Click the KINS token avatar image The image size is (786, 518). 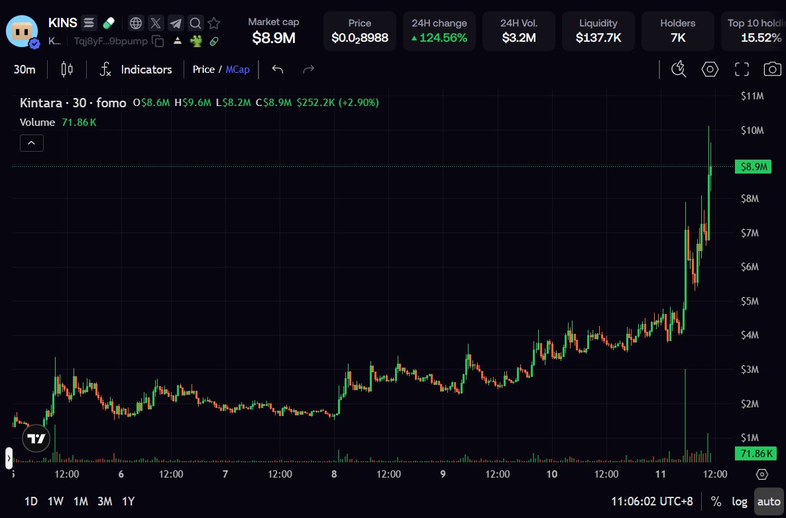click(22, 31)
